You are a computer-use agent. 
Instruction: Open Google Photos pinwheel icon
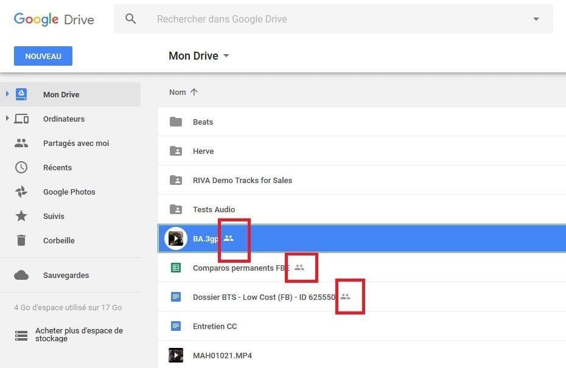(21, 192)
